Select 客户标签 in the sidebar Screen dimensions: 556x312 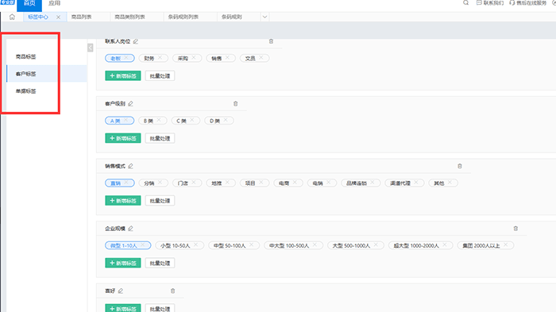(26, 74)
